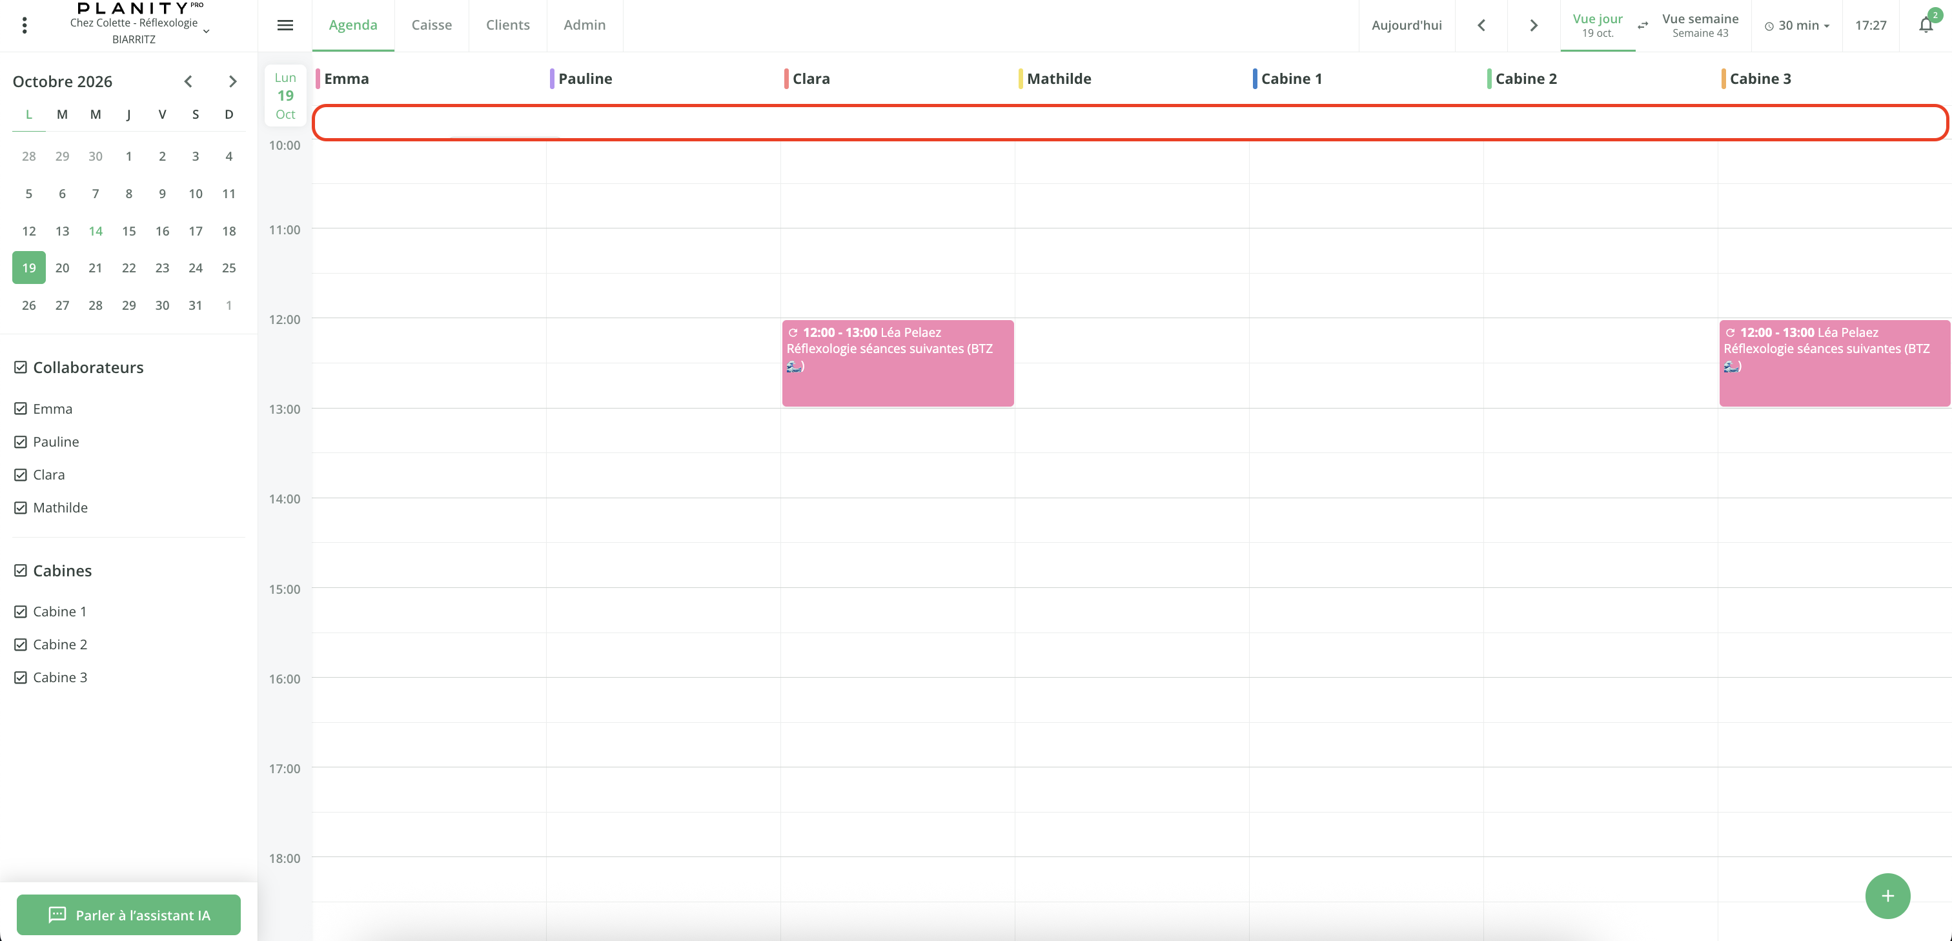Uncheck Pauline collaborator checkbox
The width and height of the screenshot is (1952, 941).
coord(21,441)
